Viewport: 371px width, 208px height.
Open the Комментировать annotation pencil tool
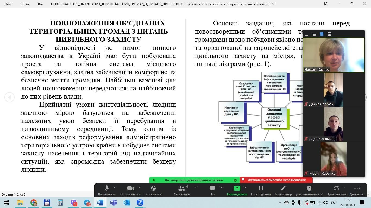tap(283, 188)
